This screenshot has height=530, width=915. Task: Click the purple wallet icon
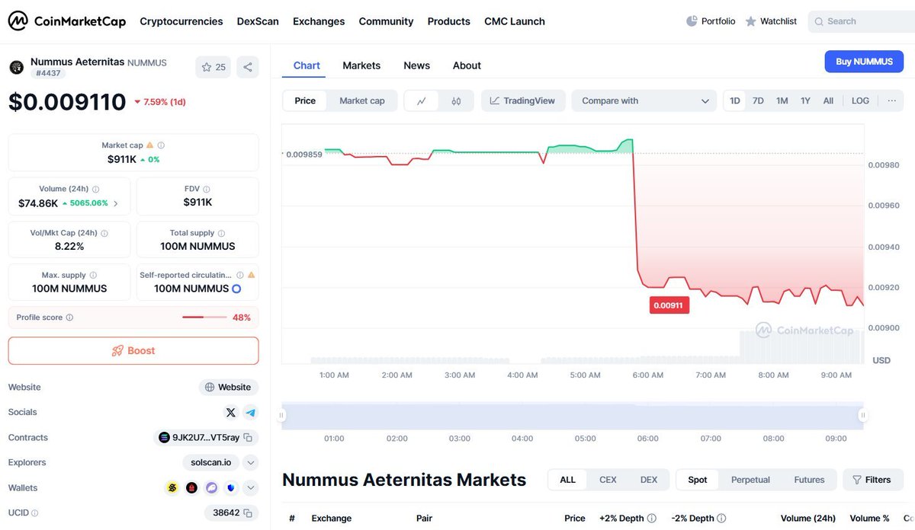[211, 488]
